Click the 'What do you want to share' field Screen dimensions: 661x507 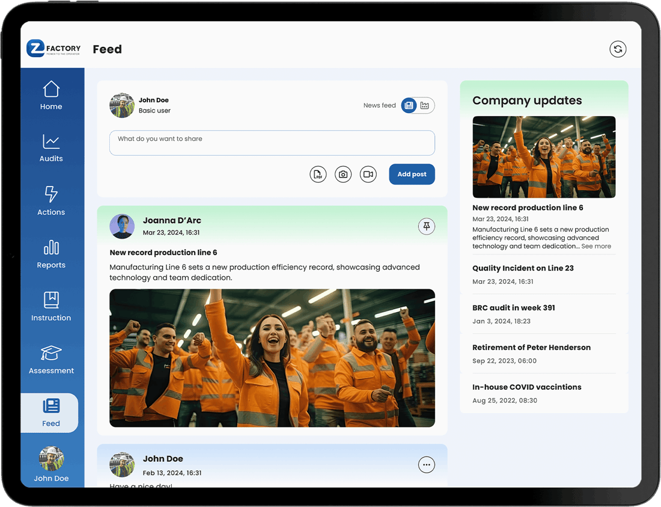tap(272, 143)
